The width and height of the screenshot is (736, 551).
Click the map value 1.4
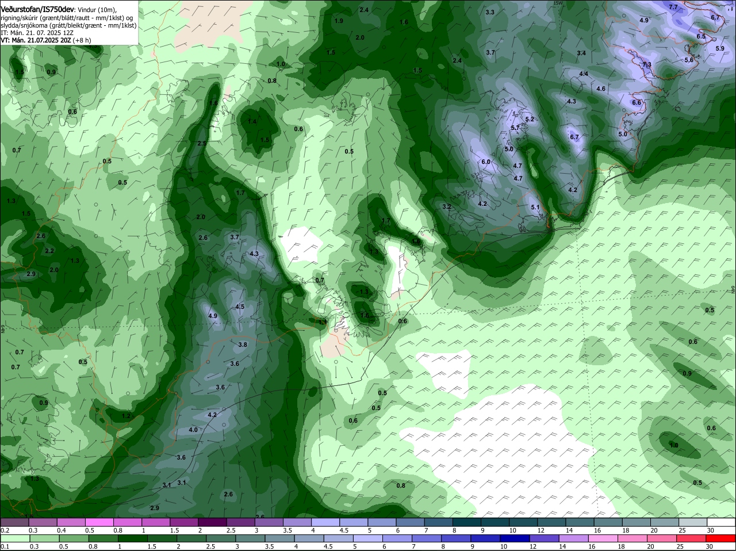[252, 121]
